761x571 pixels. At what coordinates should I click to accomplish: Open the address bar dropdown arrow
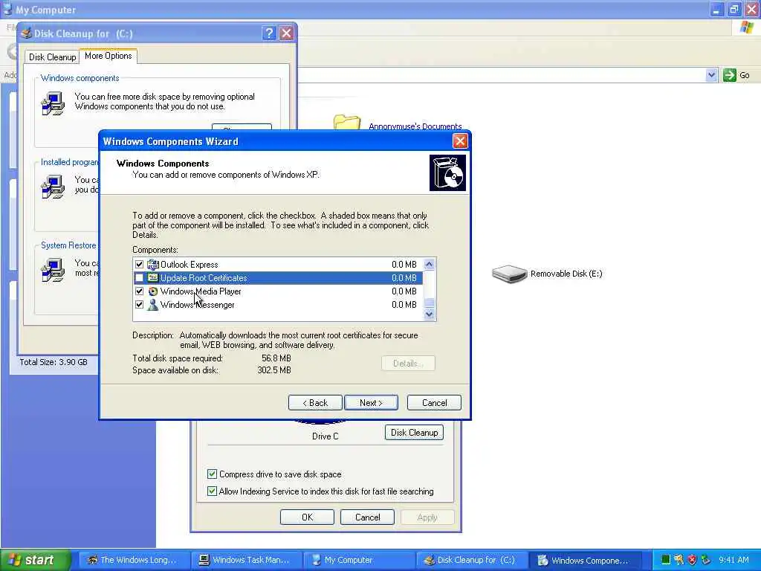(711, 75)
